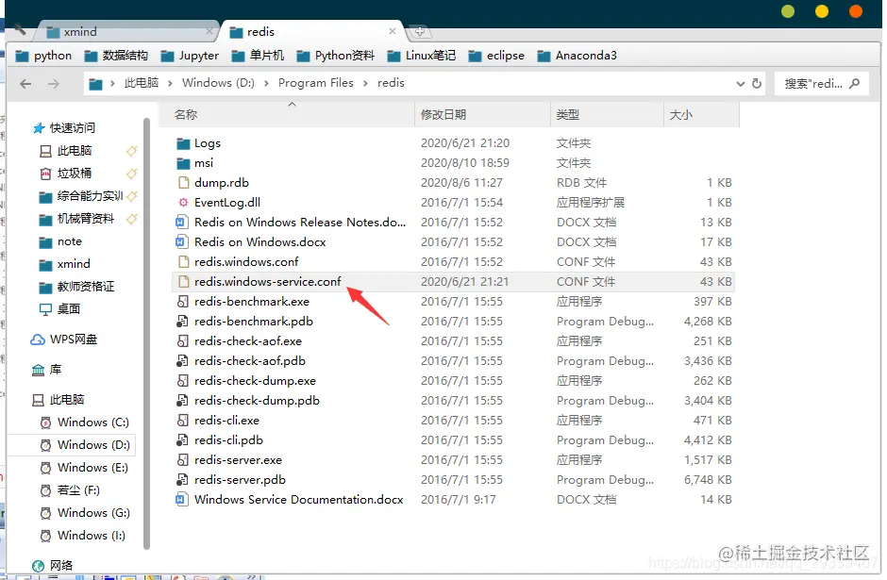The height and width of the screenshot is (580, 887).
Task: Select the redis-cli.exe program icon
Action: 182,420
